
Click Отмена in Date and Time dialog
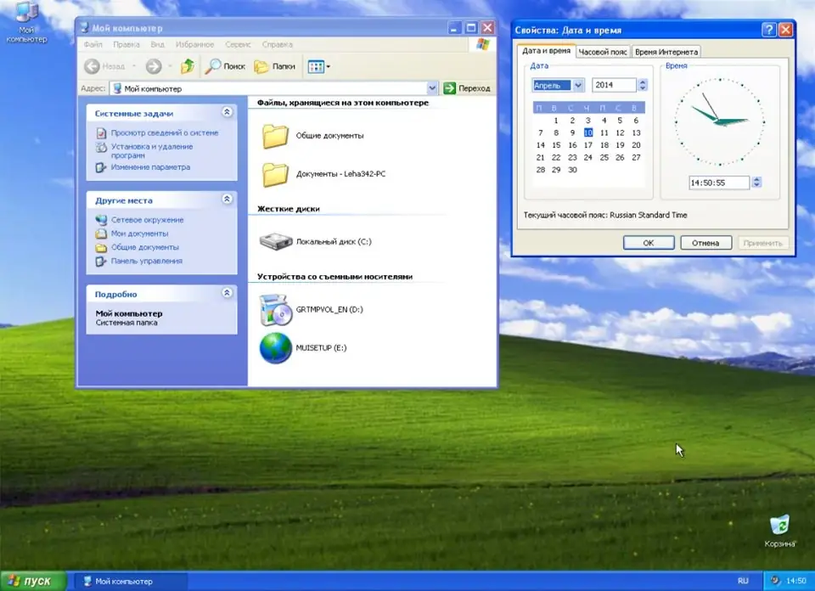tap(705, 243)
